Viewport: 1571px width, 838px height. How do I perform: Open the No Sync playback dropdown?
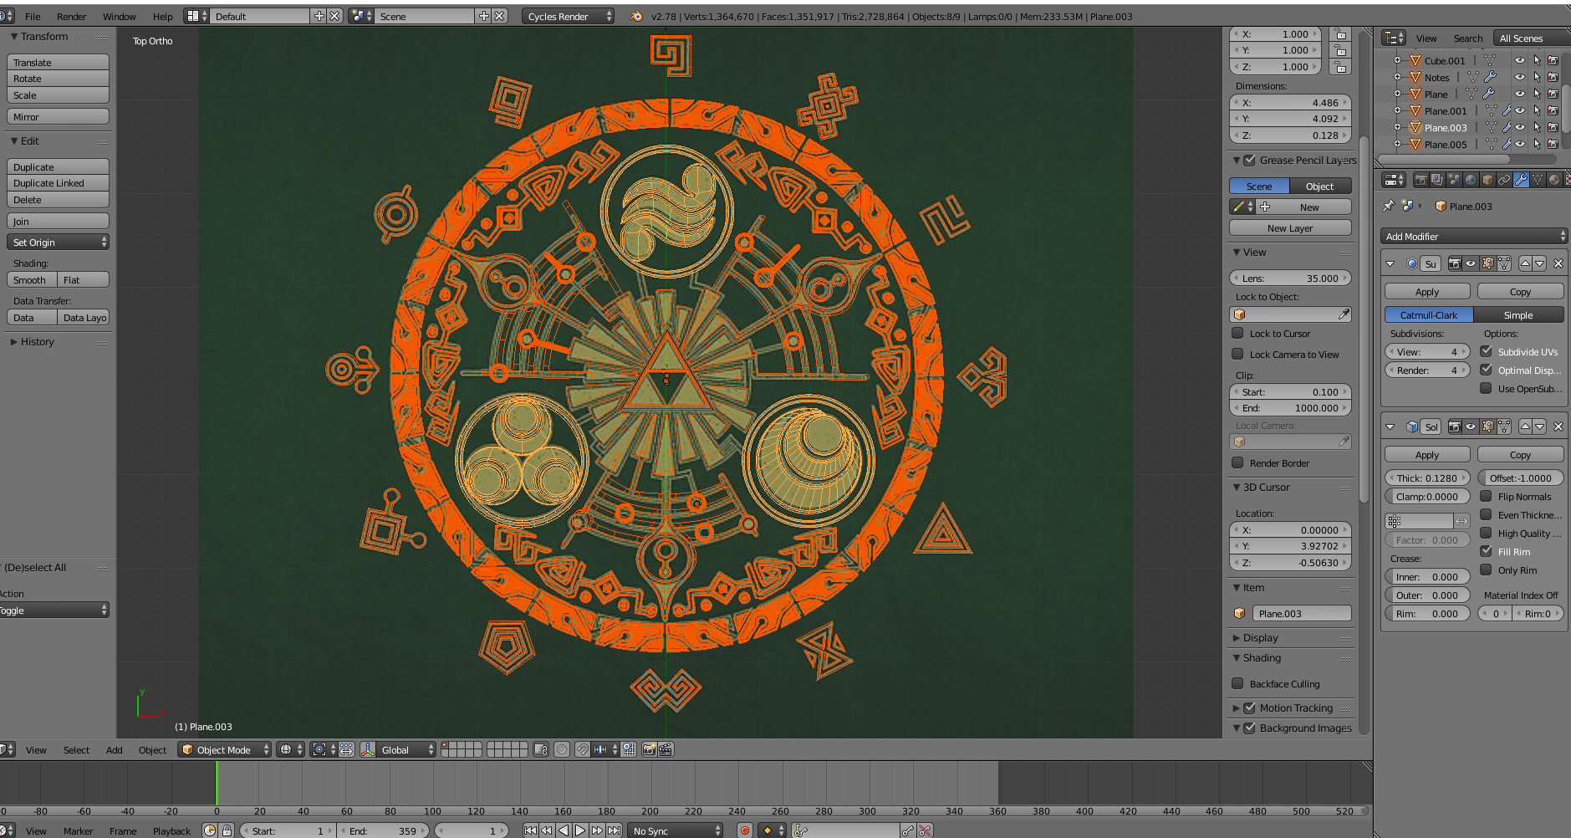pyautogui.click(x=676, y=830)
